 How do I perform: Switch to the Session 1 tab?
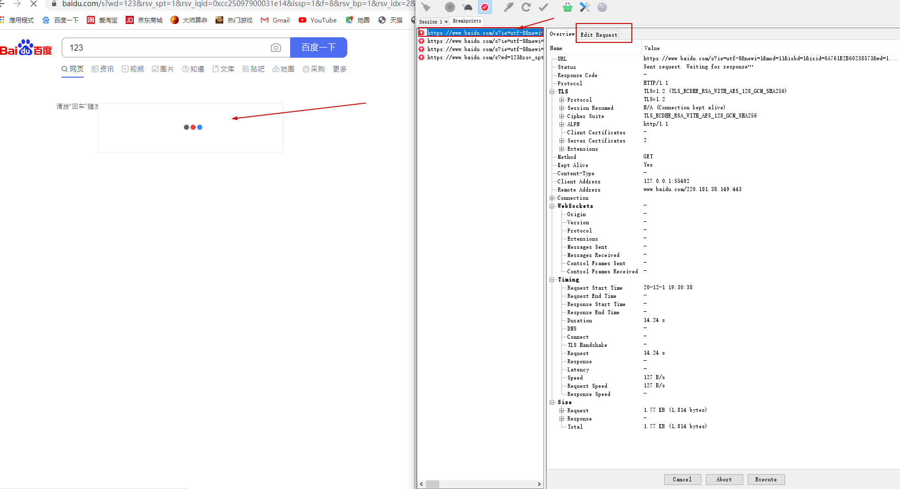coord(433,21)
